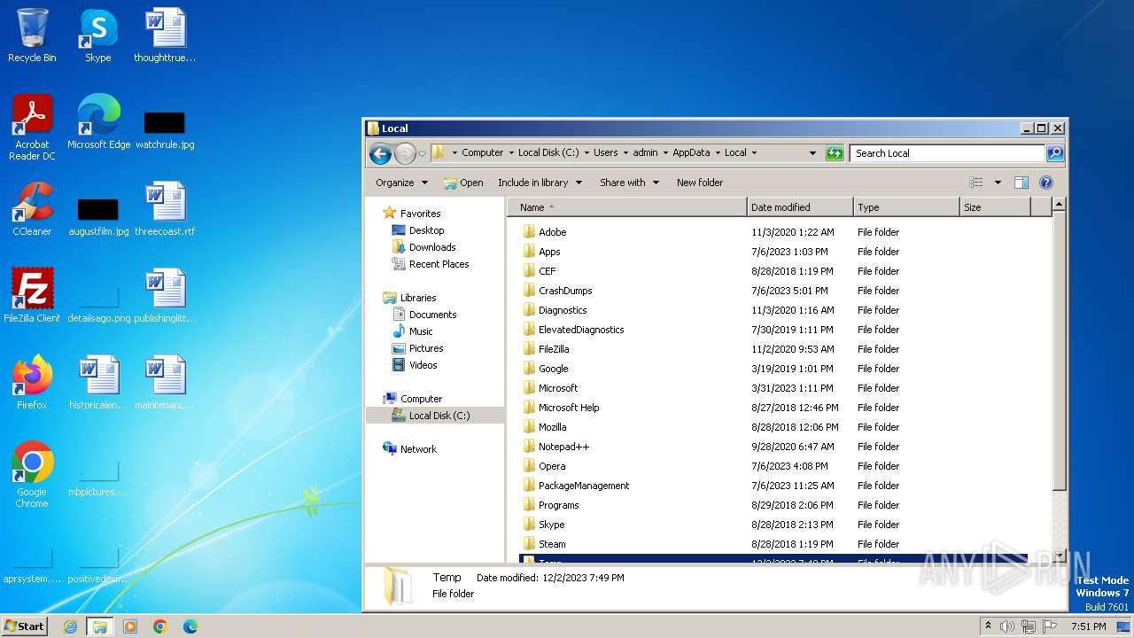
Task: Click the refresh button beside address bar
Action: [x=834, y=153]
